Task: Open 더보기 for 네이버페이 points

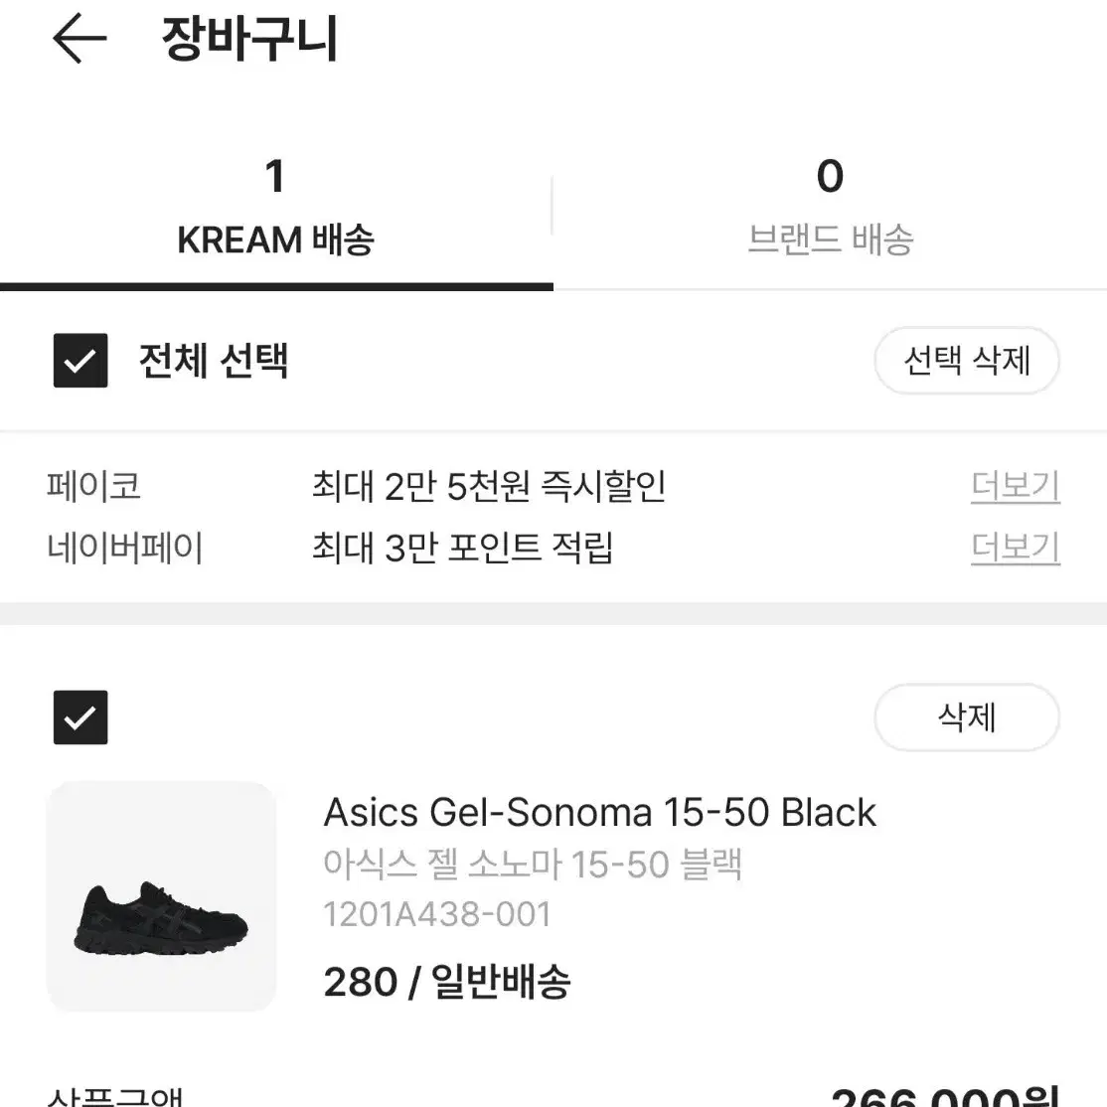Action: 1015,547
